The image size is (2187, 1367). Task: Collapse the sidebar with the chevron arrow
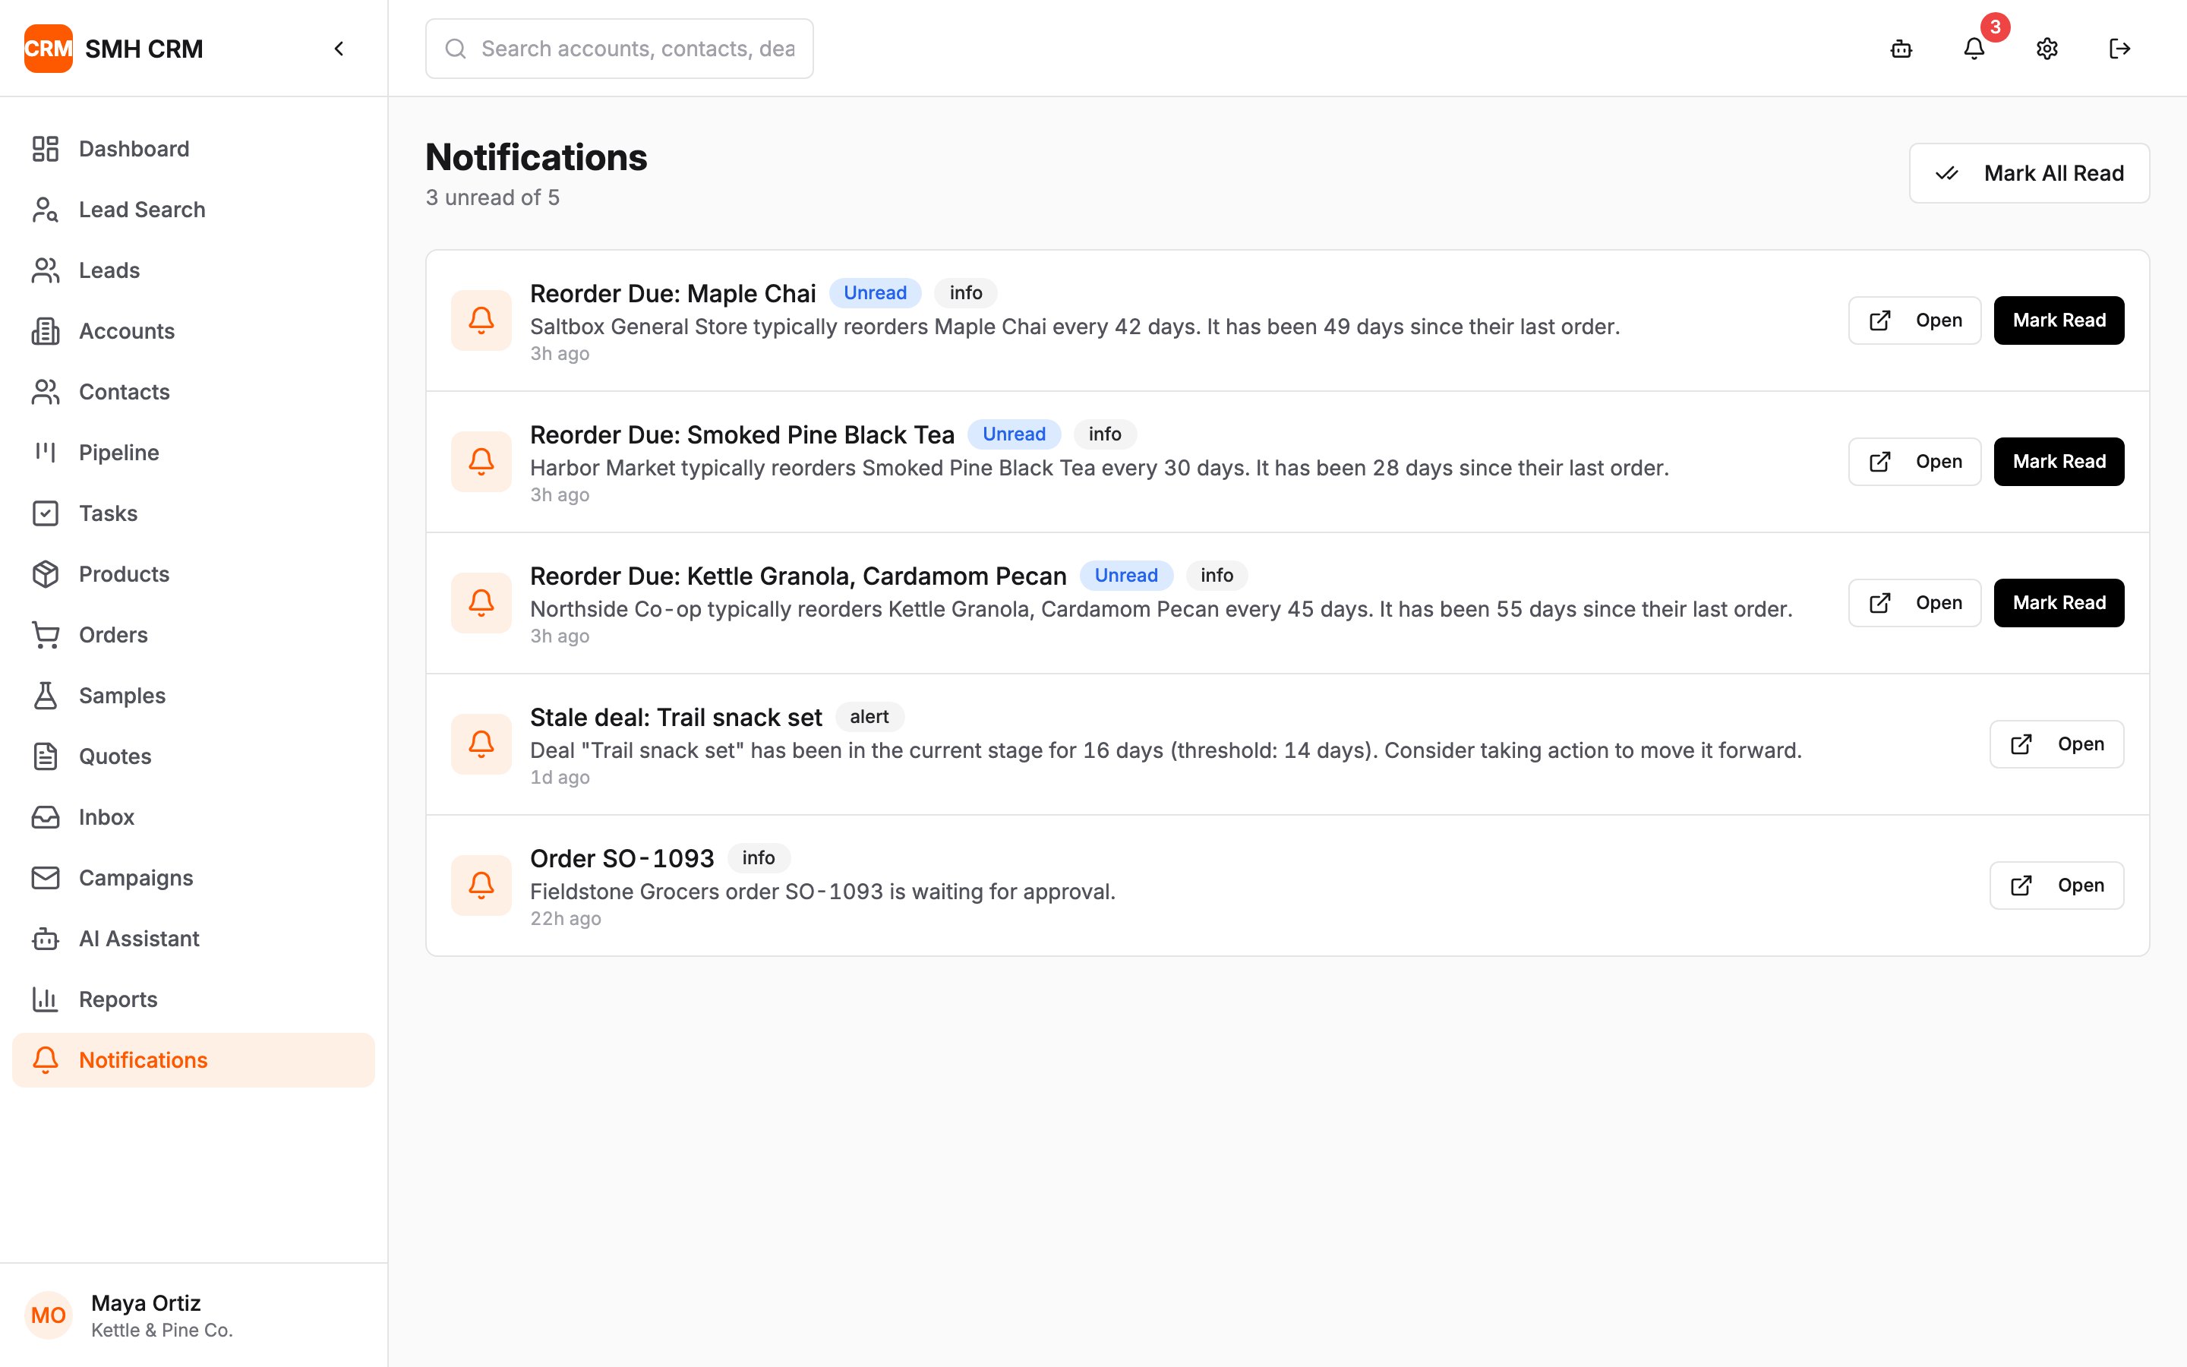pyautogui.click(x=339, y=49)
